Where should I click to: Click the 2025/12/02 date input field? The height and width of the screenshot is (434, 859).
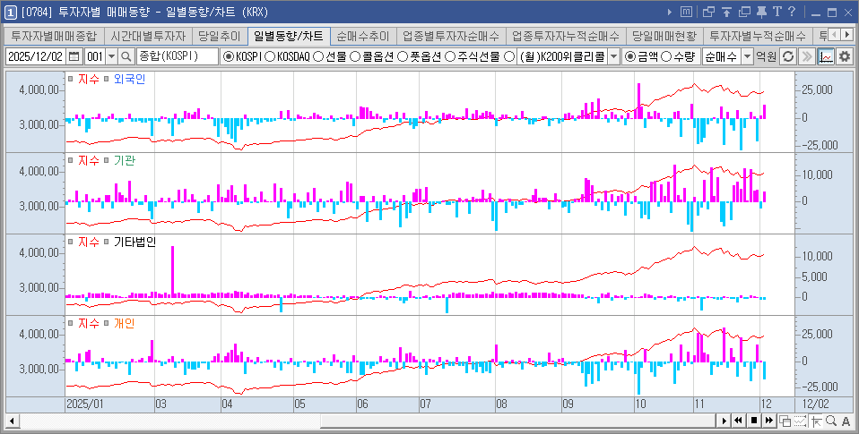tap(36, 56)
